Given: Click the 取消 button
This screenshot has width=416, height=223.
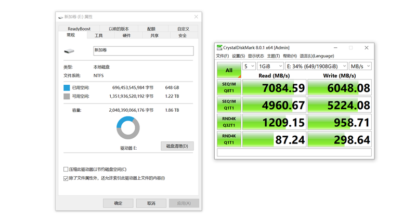Looking at the screenshot, I should 151,203.
